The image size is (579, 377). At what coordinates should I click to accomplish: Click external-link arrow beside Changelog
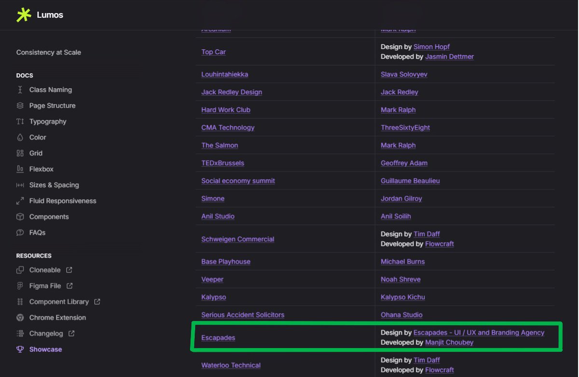point(71,334)
